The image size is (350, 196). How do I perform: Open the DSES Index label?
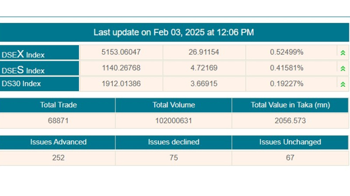[x=23, y=70]
